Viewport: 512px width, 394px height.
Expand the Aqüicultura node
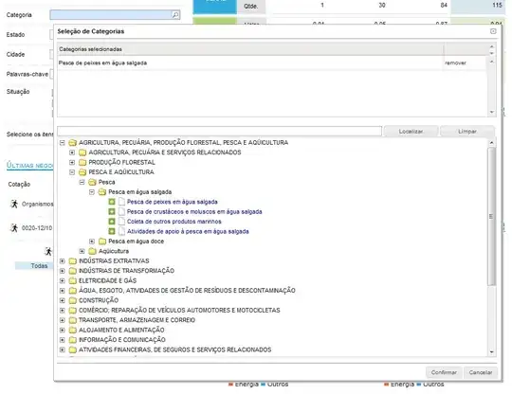[82, 251]
